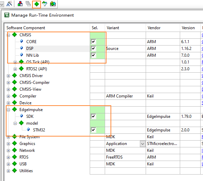Image resolution: width=203 pixels, height=181 pixels.
Task: Click the '7.0.0' NN Lib version cell
Action: pos(190,55)
